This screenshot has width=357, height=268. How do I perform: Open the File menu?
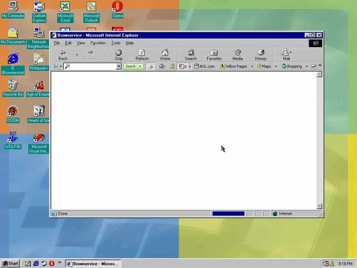[x=57, y=43]
